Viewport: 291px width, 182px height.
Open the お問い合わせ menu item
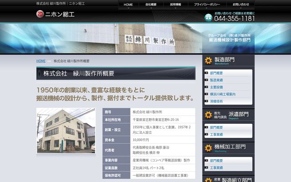[x=241, y=5]
